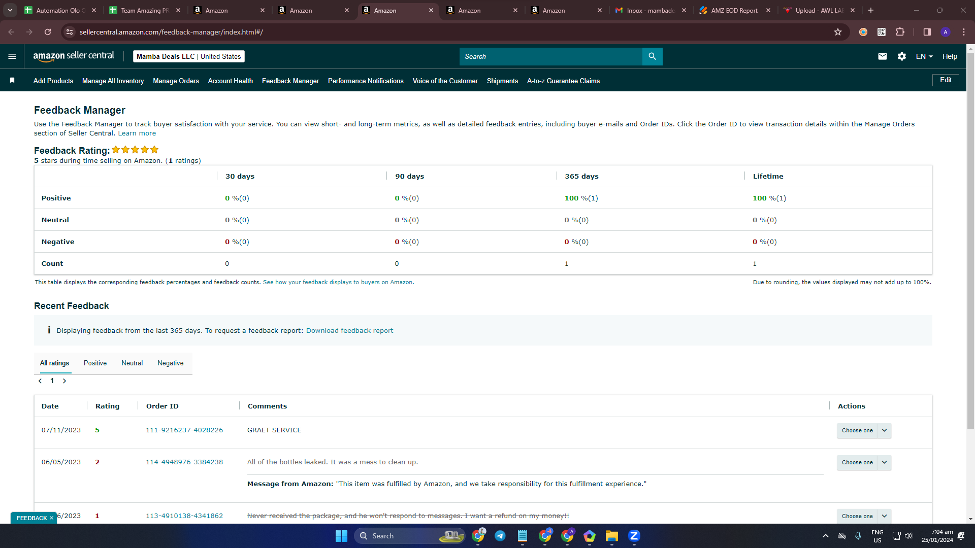Click the Mamba Deals LLC account switcher
The image size is (975, 548).
[x=189, y=56]
